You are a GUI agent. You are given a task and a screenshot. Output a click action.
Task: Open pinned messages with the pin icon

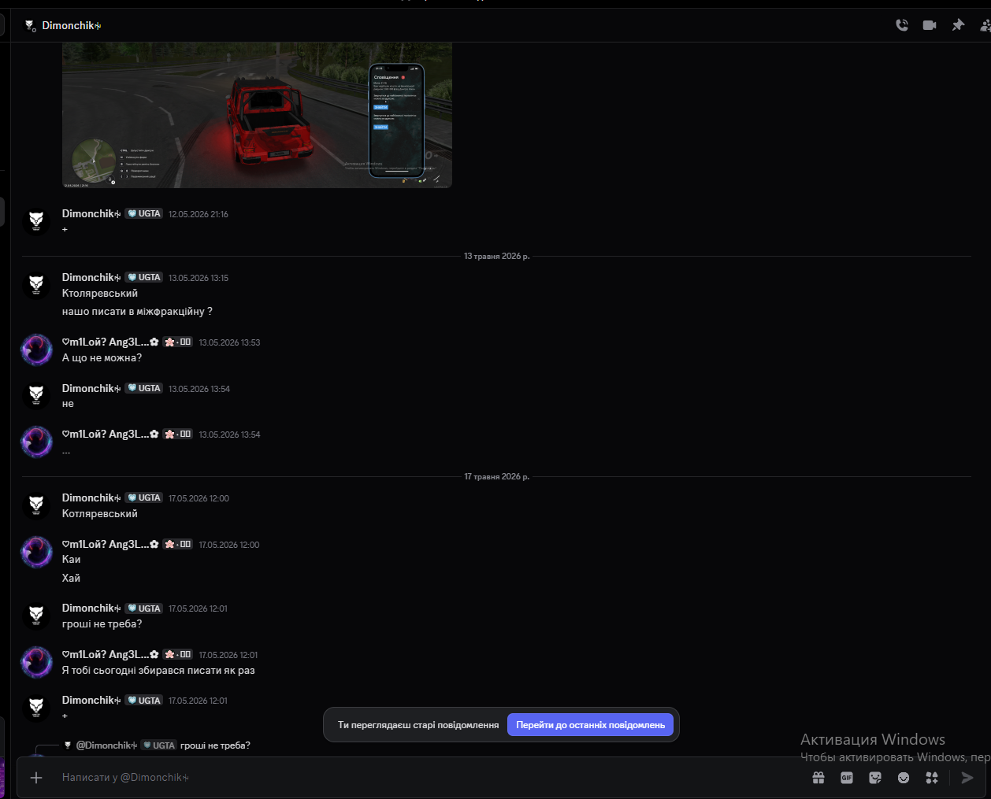click(x=958, y=25)
